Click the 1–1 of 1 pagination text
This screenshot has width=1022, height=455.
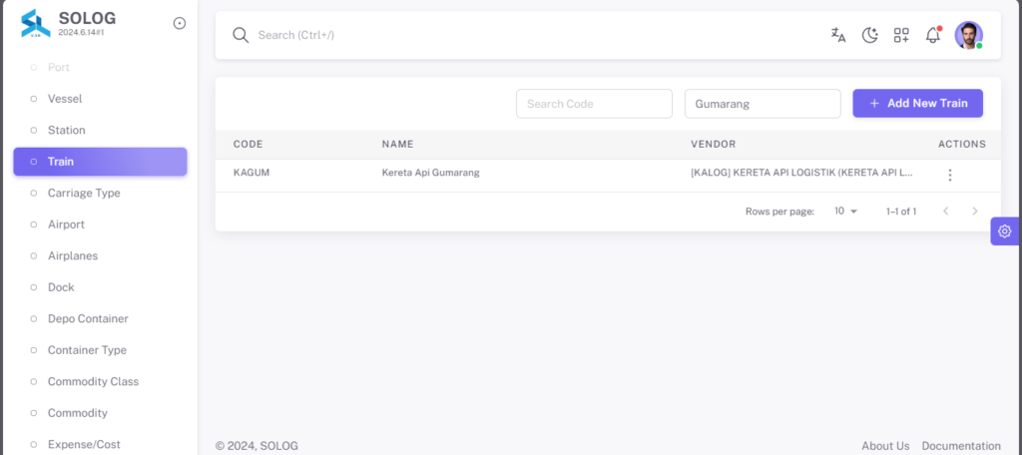pyautogui.click(x=901, y=212)
